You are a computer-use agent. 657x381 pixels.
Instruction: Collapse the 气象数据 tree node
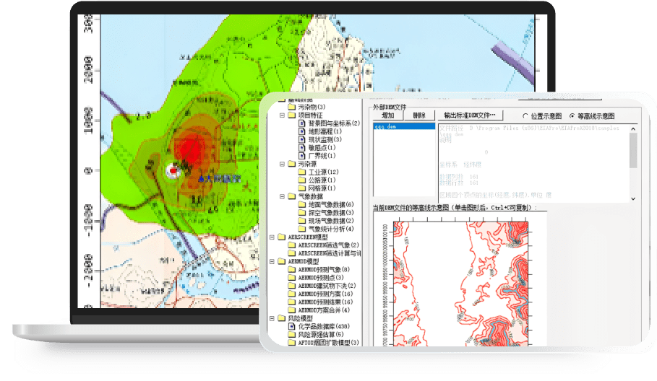point(281,196)
